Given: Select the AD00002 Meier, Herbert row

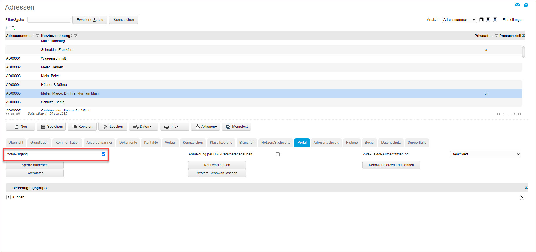Looking at the screenshot, I should point(263,67).
